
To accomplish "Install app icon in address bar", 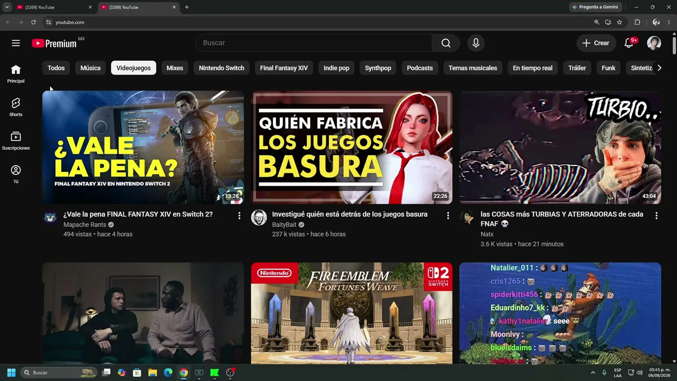I will pyautogui.click(x=608, y=22).
